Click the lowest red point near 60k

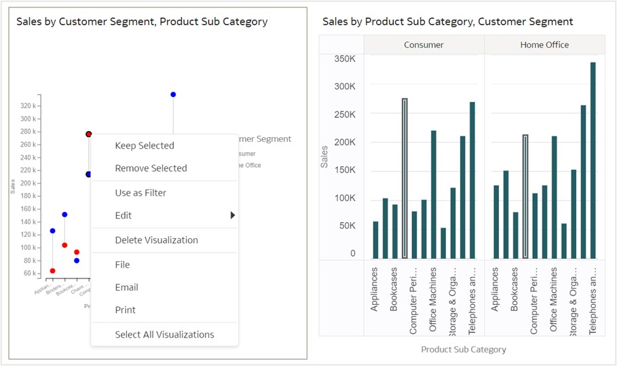[52, 271]
